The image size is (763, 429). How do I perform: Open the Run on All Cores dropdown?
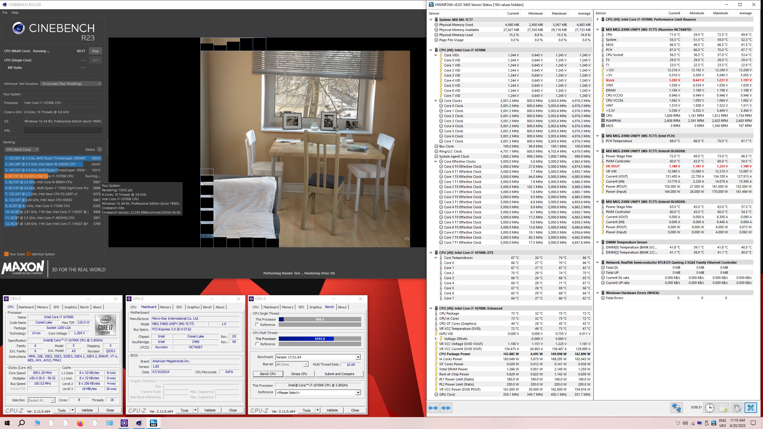[292, 364]
